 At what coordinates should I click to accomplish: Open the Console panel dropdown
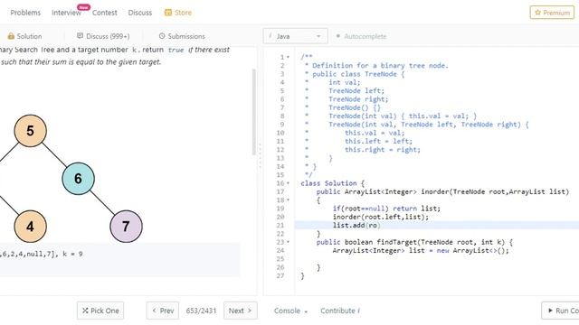tap(290, 311)
